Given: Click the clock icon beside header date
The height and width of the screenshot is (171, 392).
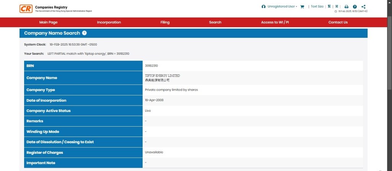Looking at the screenshot, I should (336, 11).
